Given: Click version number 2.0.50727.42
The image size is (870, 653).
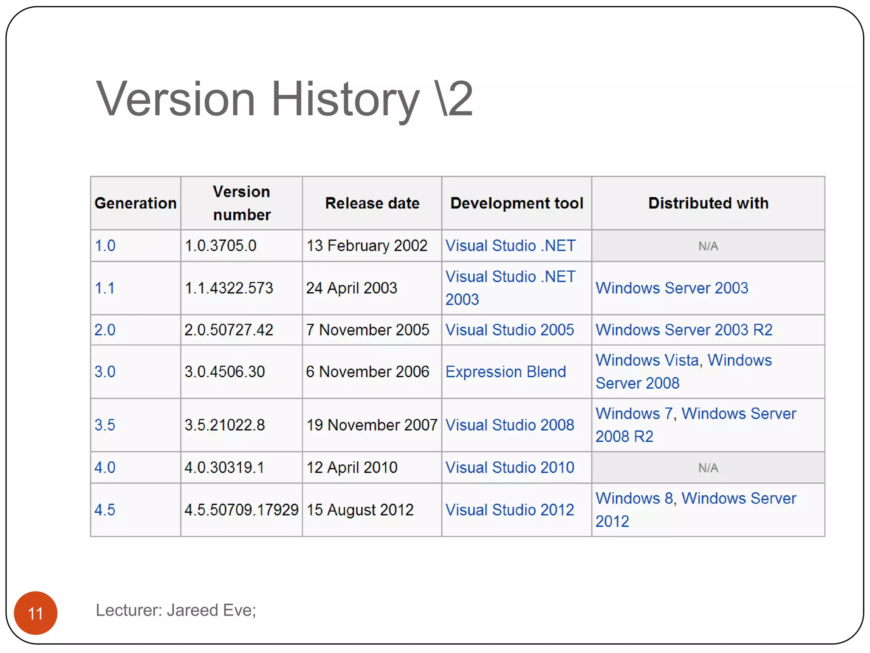Looking at the screenshot, I should coord(229,330).
